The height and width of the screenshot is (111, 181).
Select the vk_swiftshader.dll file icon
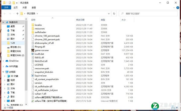click(x=33, y=87)
